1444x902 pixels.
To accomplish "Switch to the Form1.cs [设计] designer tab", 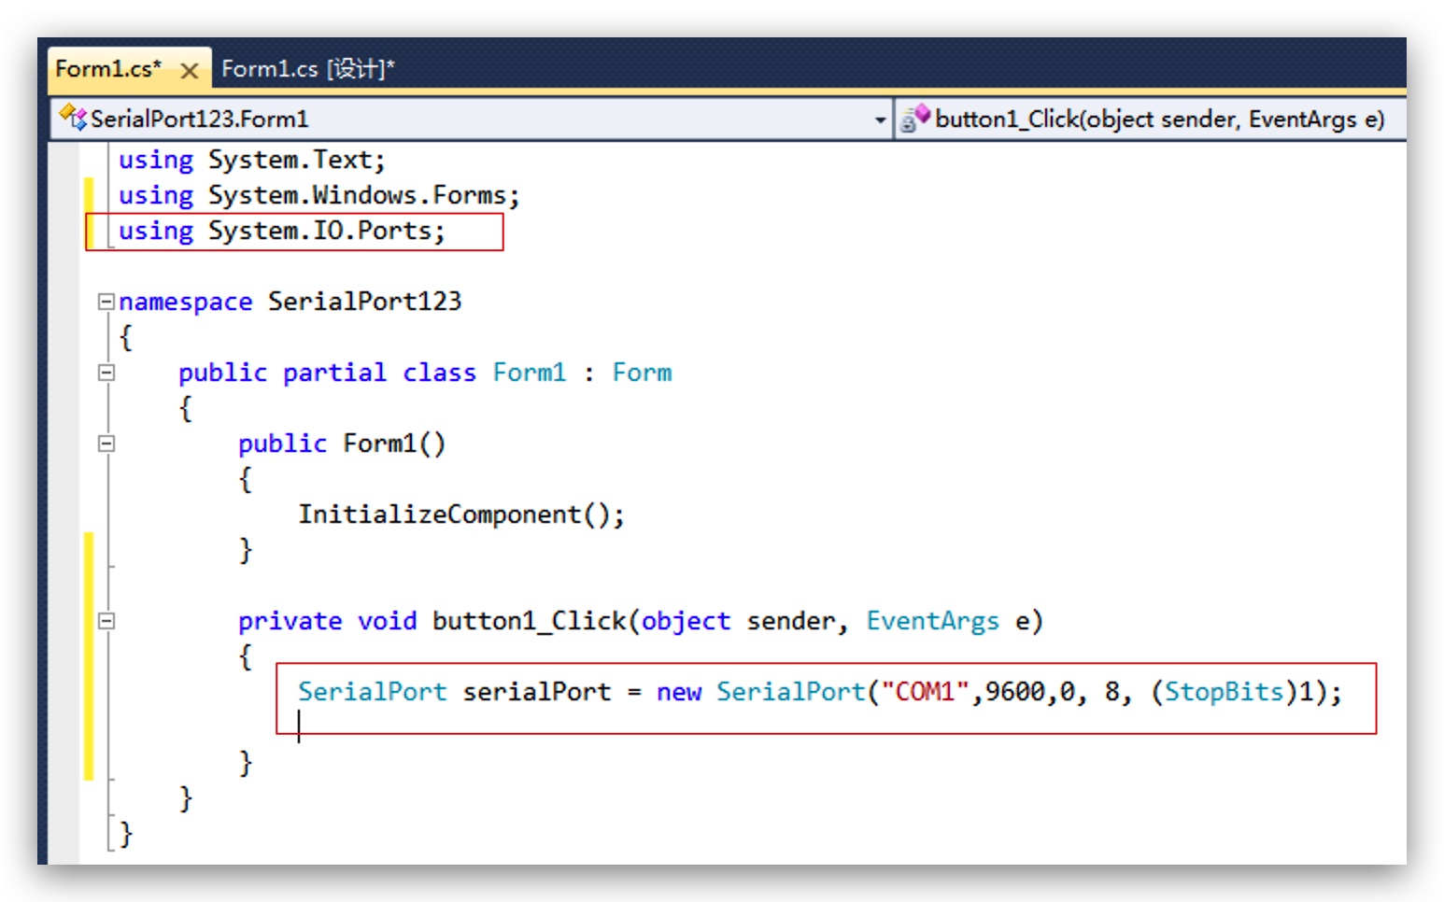I will 308,67.
